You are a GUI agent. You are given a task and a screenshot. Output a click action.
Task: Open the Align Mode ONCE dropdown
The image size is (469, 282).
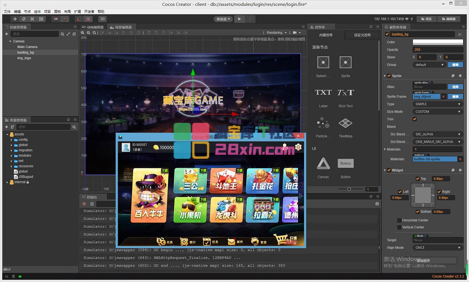point(438,248)
